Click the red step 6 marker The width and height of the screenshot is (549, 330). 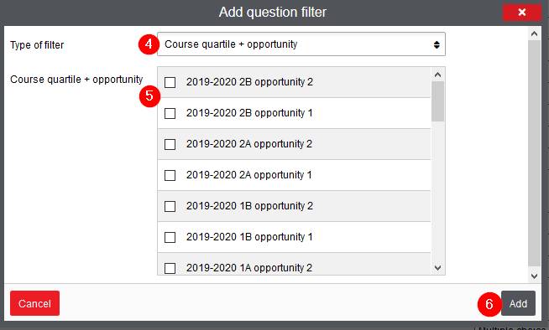(x=489, y=304)
